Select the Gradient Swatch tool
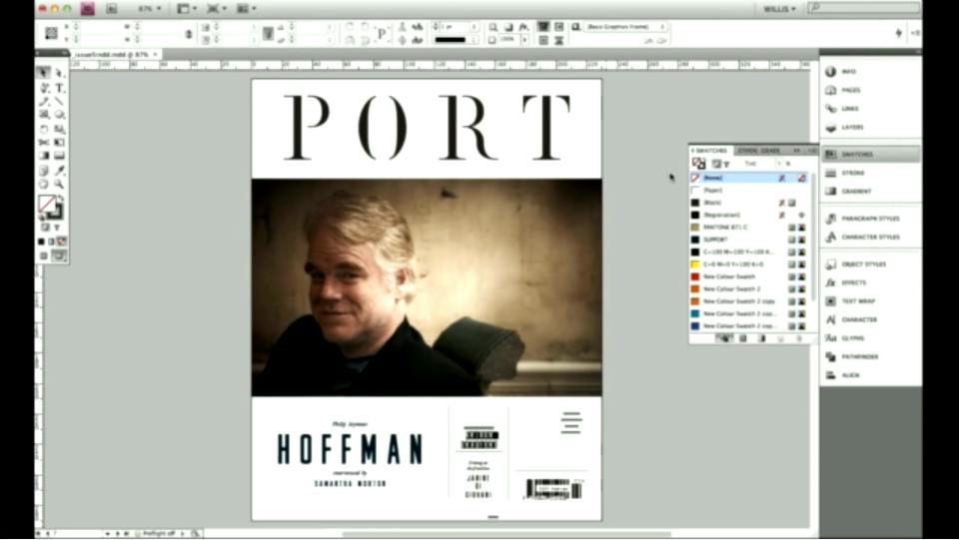The image size is (959, 540). point(44,156)
